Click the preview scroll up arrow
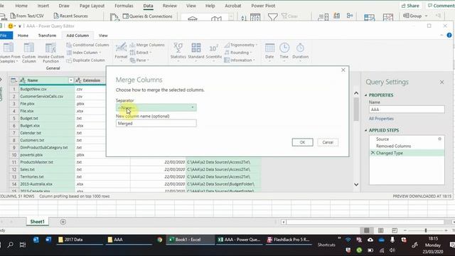The width and height of the screenshot is (455, 256). (356, 93)
